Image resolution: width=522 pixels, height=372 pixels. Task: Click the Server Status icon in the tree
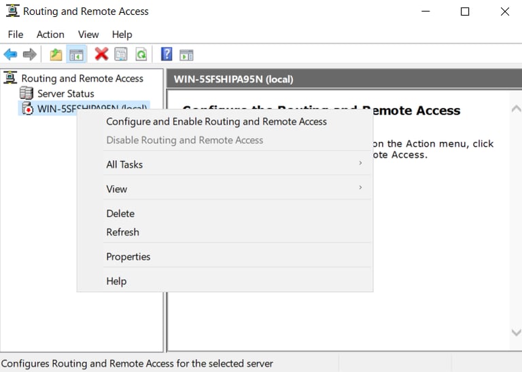tap(27, 94)
